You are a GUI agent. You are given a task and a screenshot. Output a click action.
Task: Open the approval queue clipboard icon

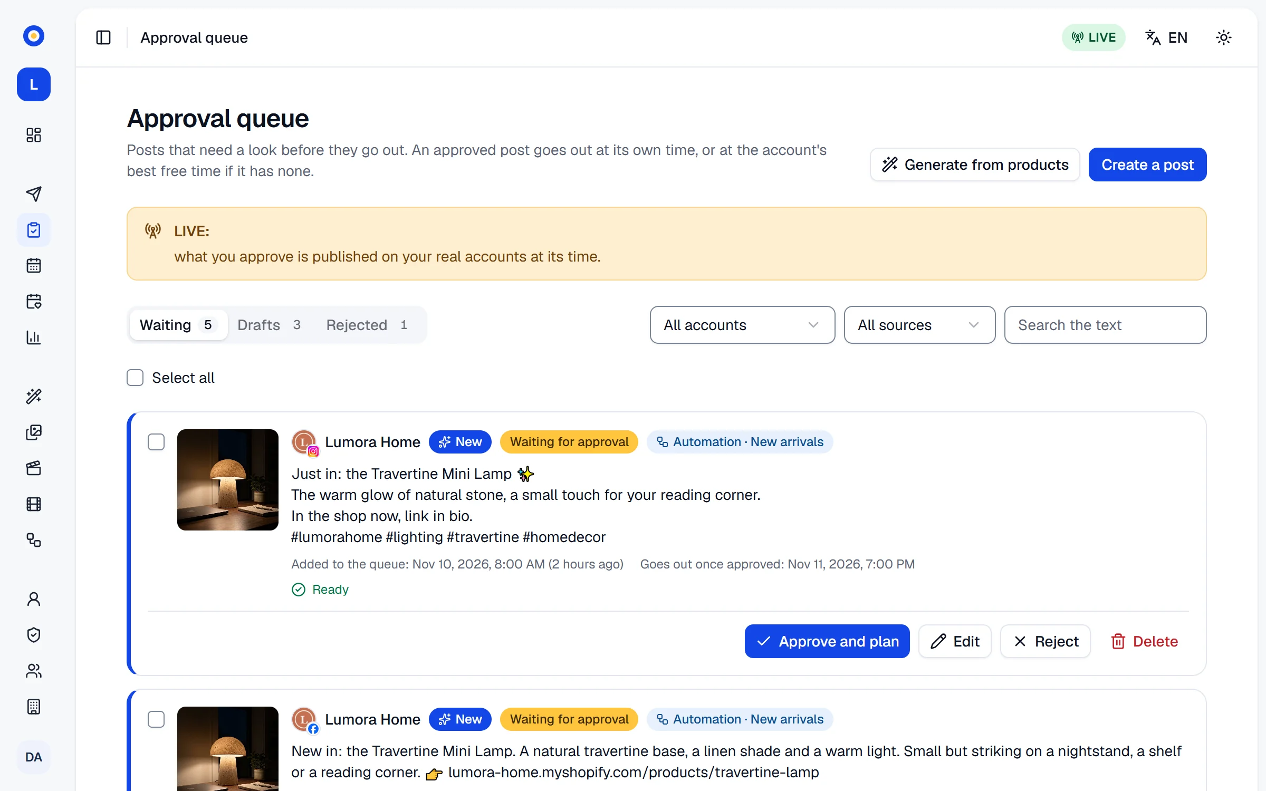34,230
